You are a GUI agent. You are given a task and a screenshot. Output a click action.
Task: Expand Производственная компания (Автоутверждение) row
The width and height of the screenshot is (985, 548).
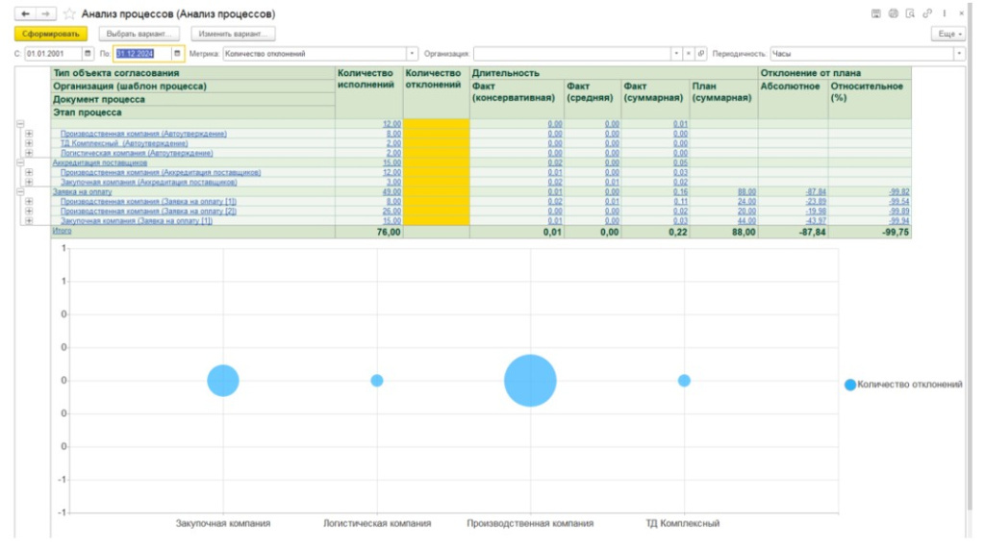click(29, 134)
